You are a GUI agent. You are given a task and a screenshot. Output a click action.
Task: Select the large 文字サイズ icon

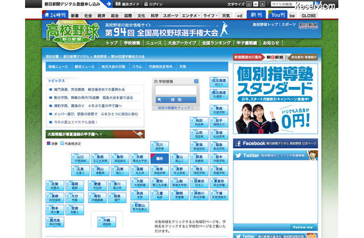[x=263, y=4]
